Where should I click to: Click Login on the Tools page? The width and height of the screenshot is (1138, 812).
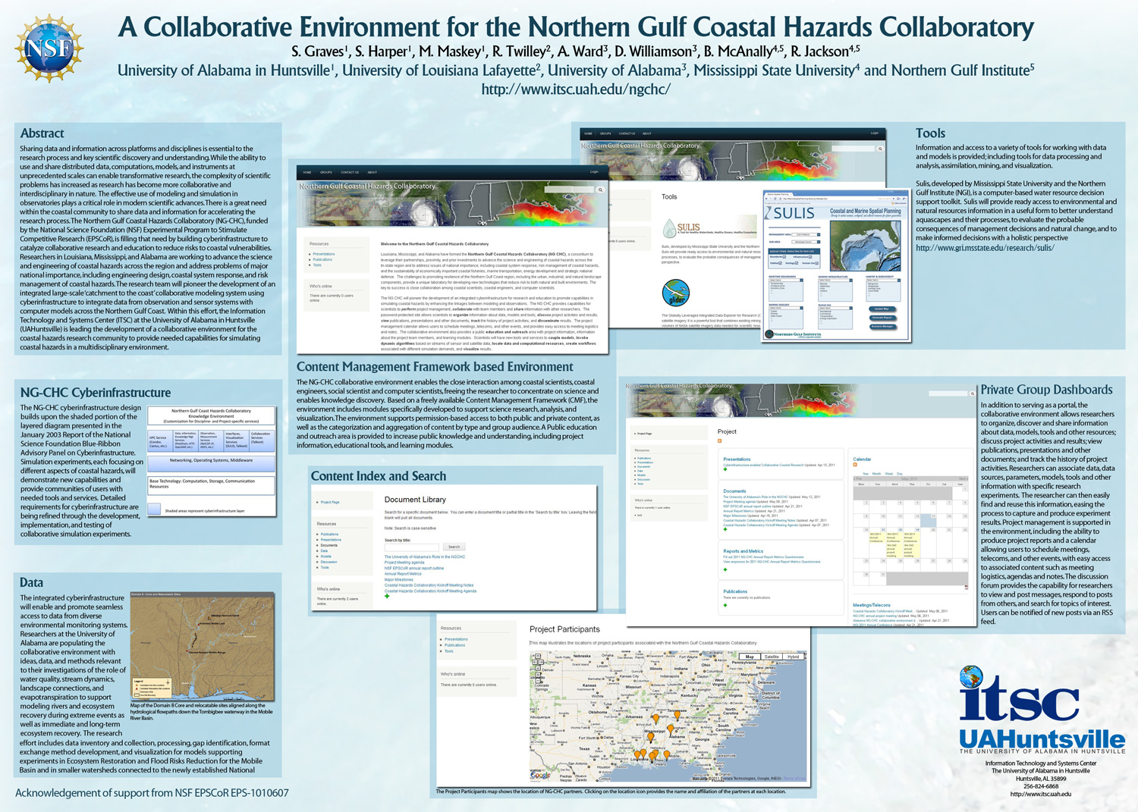click(x=875, y=133)
